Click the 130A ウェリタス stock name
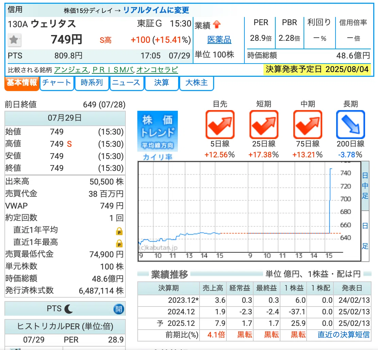Screen dimensions: 378x350 click(x=42, y=24)
